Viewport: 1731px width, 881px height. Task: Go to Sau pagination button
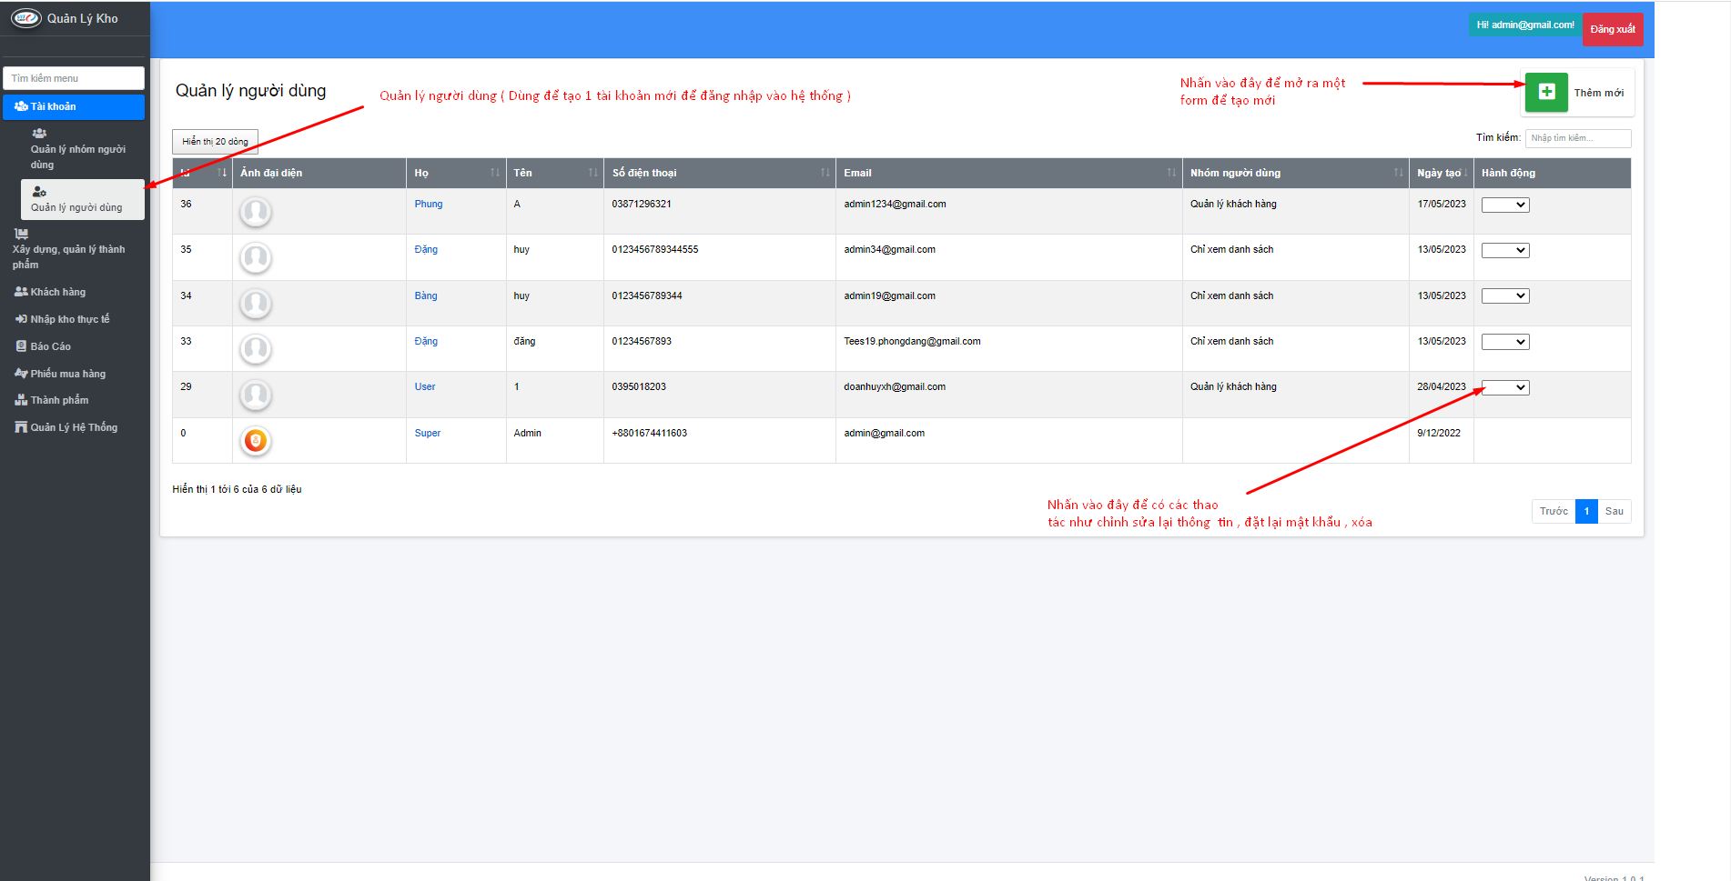(x=1614, y=511)
